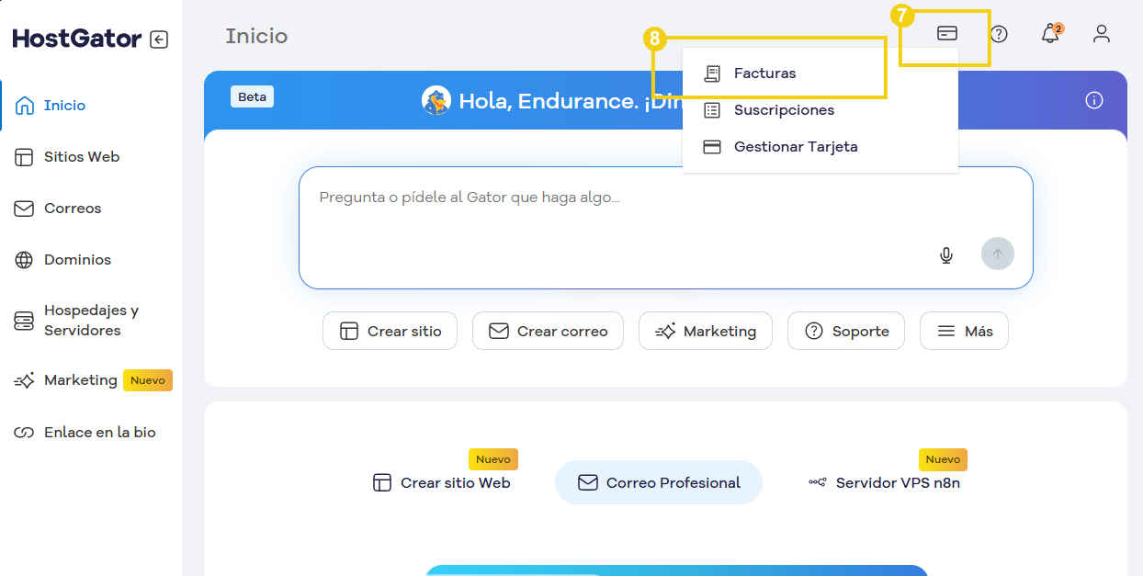Open Hospedajes y Servidores from sidebar
1143x576 pixels.
click(x=91, y=321)
